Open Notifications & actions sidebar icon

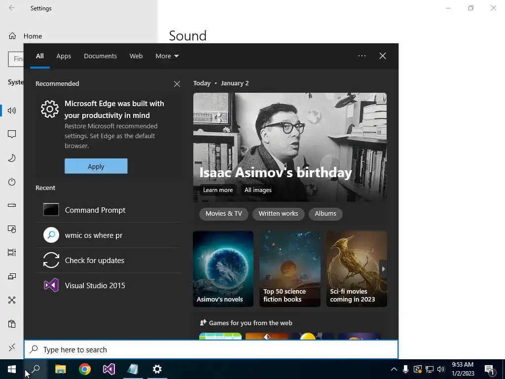[12, 134]
